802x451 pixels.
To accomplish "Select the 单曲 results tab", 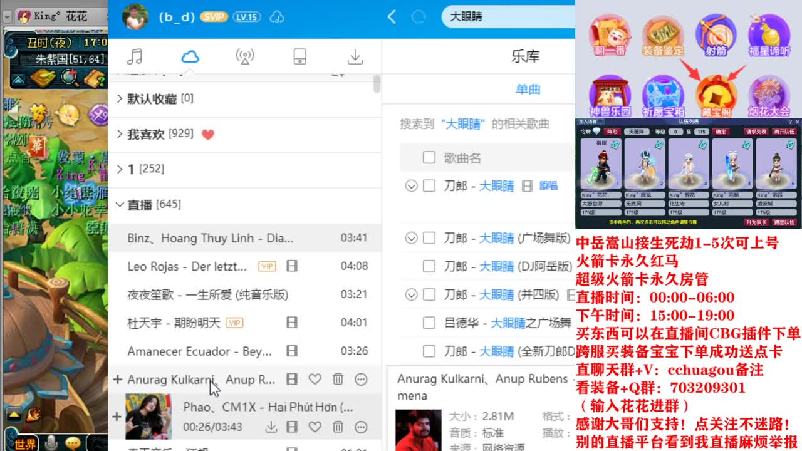I will click(x=528, y=89).
